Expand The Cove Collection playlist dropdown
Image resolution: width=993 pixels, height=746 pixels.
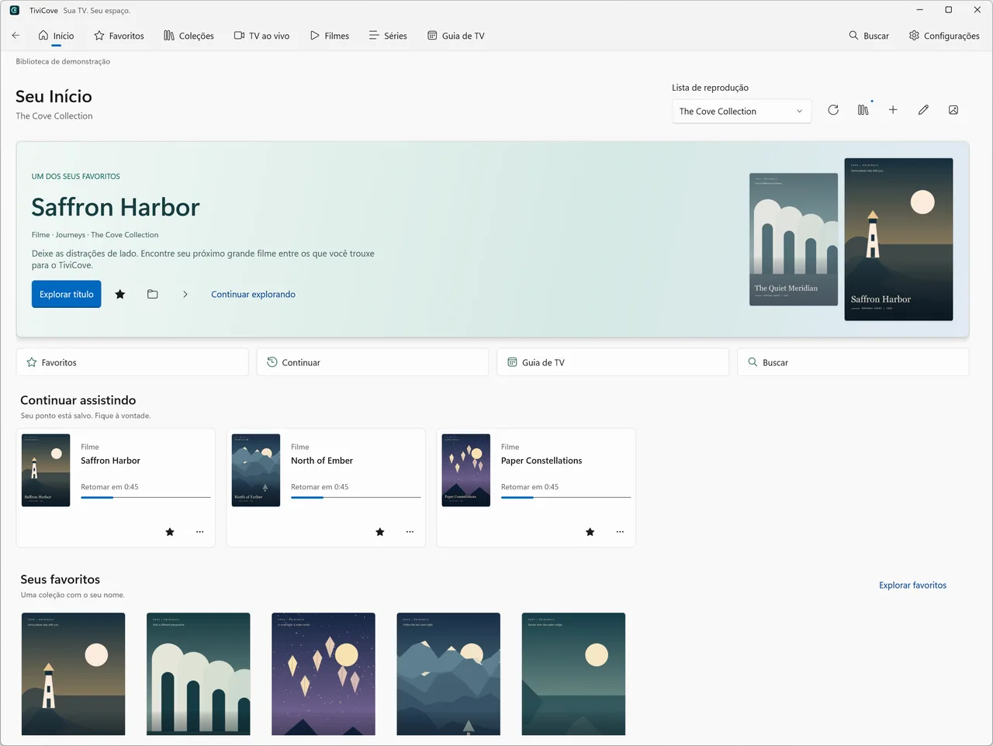(x=742, y=111)
